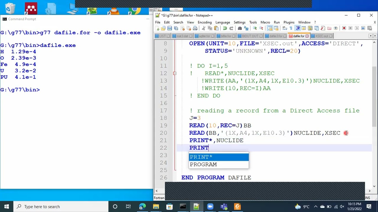The height and width of the screenshot is (212, 378).
Task: Click Save recorded macro icon
Action: (369, 28)
